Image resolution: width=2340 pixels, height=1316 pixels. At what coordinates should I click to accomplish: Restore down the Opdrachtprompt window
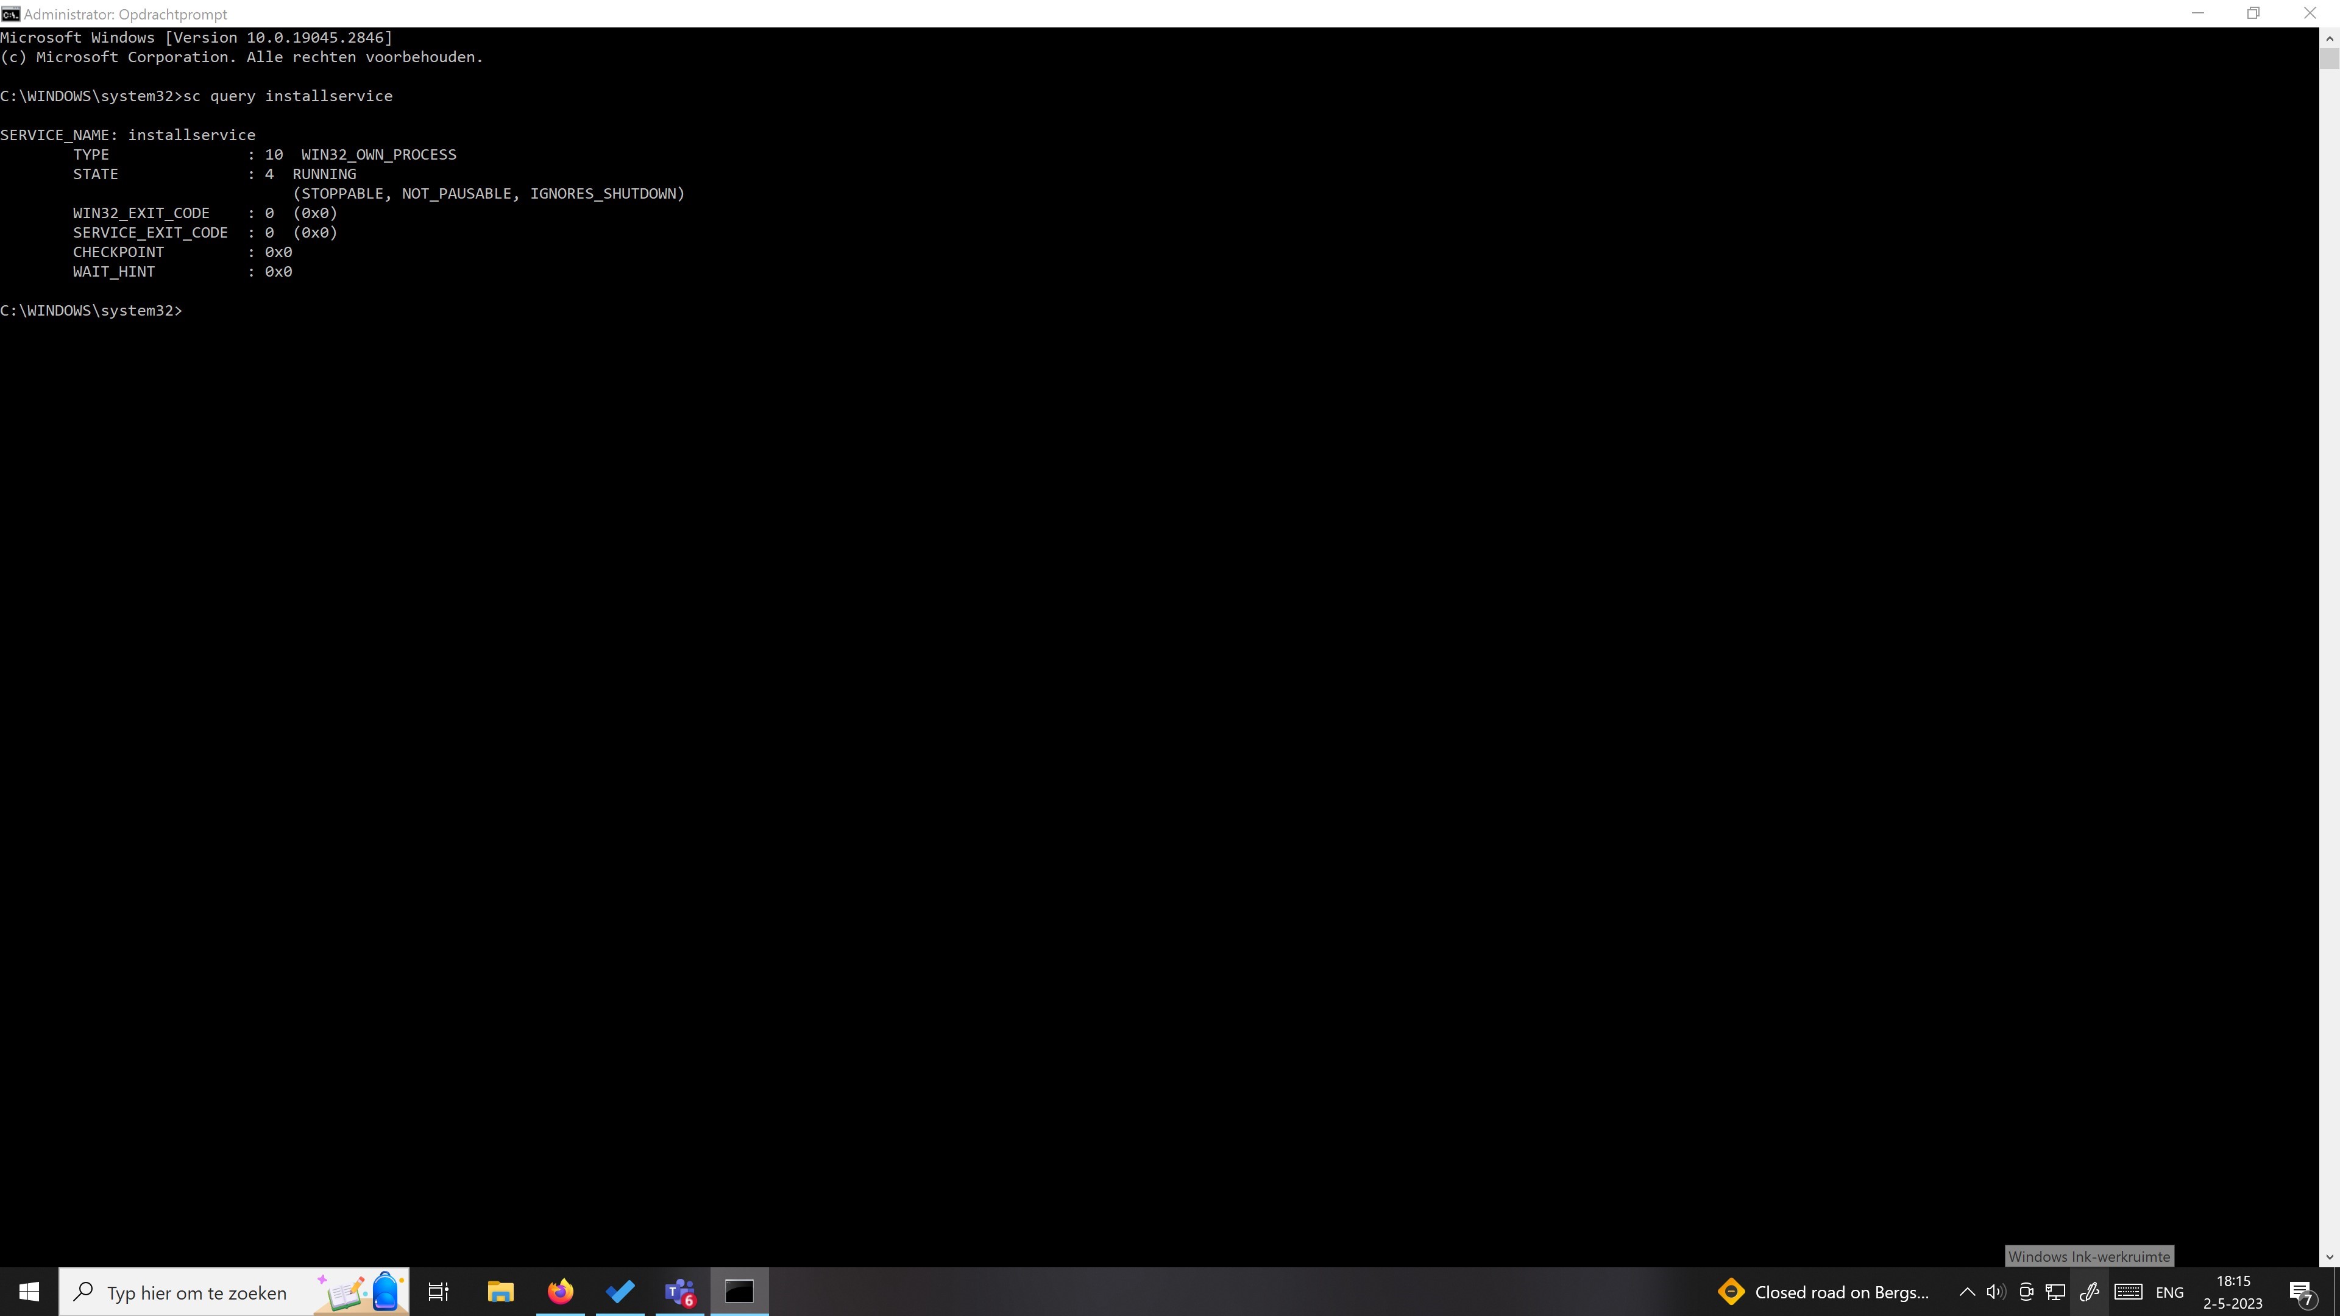coord(2253,13)
